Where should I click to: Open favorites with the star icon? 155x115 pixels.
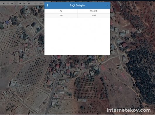click(20, 4)
